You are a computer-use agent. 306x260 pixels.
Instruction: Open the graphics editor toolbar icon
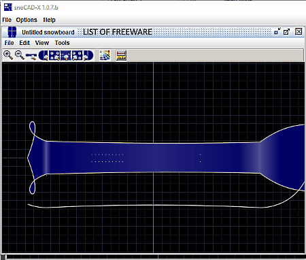pos(105,55)
